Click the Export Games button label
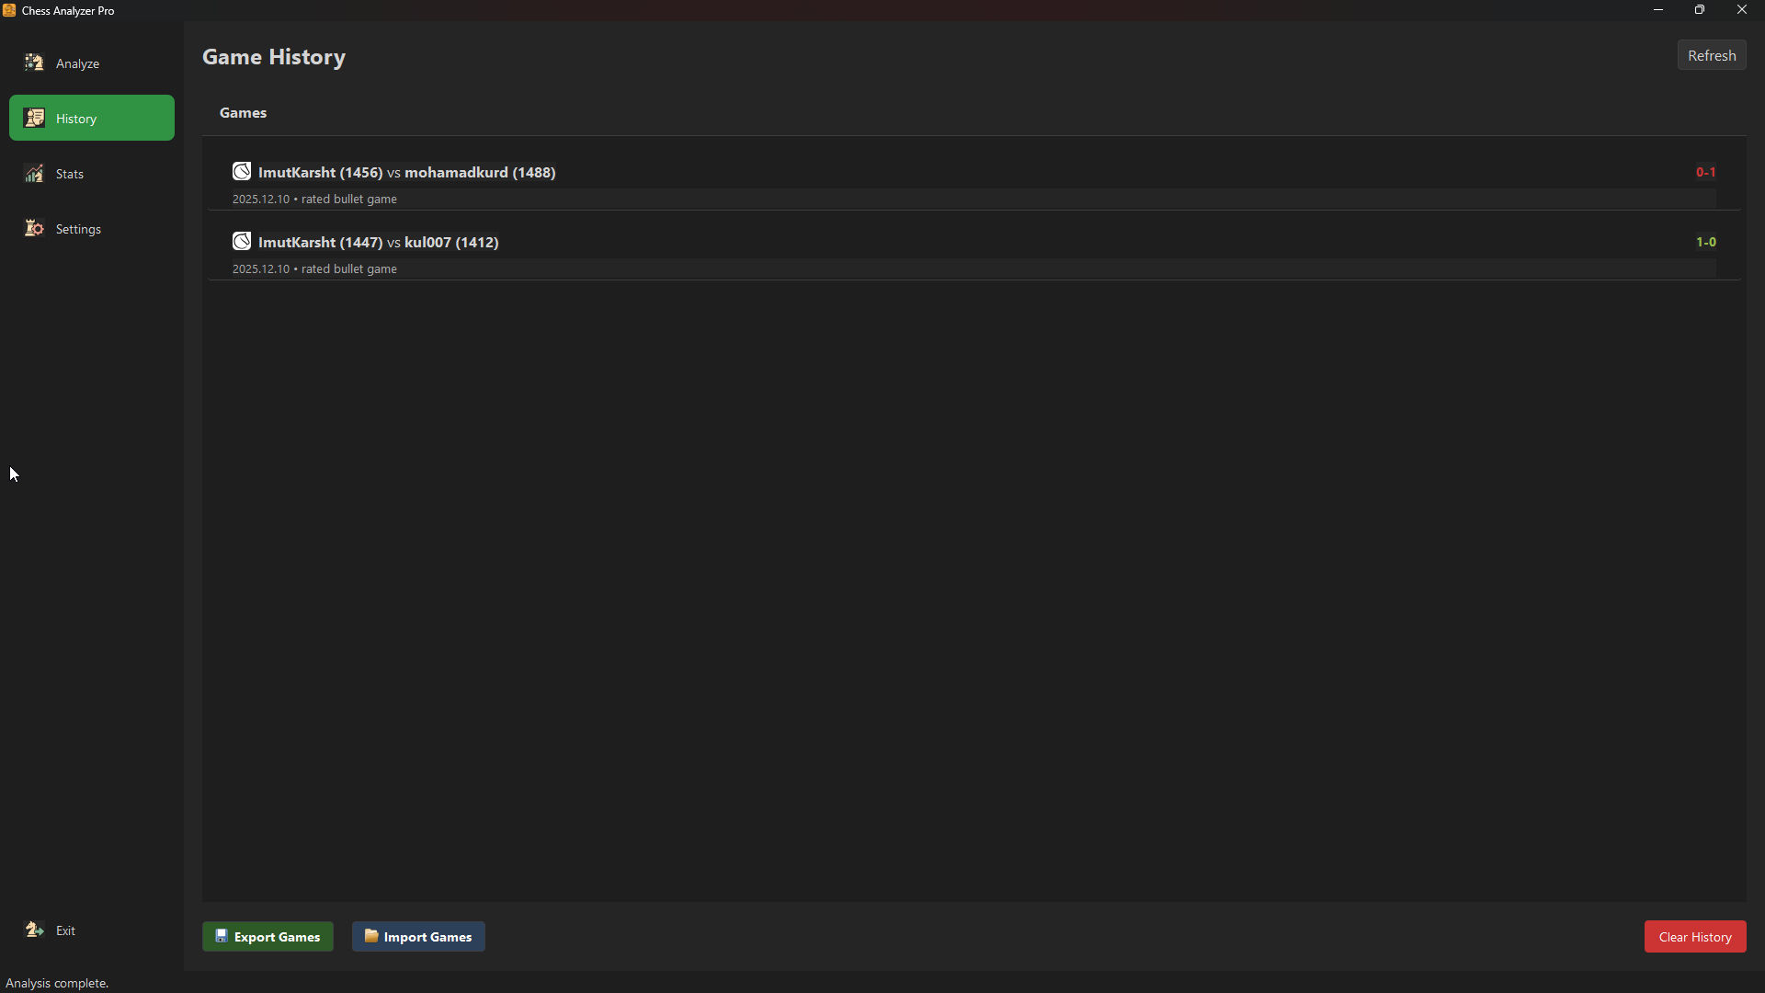Screen dimensions: 1765x993 pyautogui.click(x=277, y=937)
